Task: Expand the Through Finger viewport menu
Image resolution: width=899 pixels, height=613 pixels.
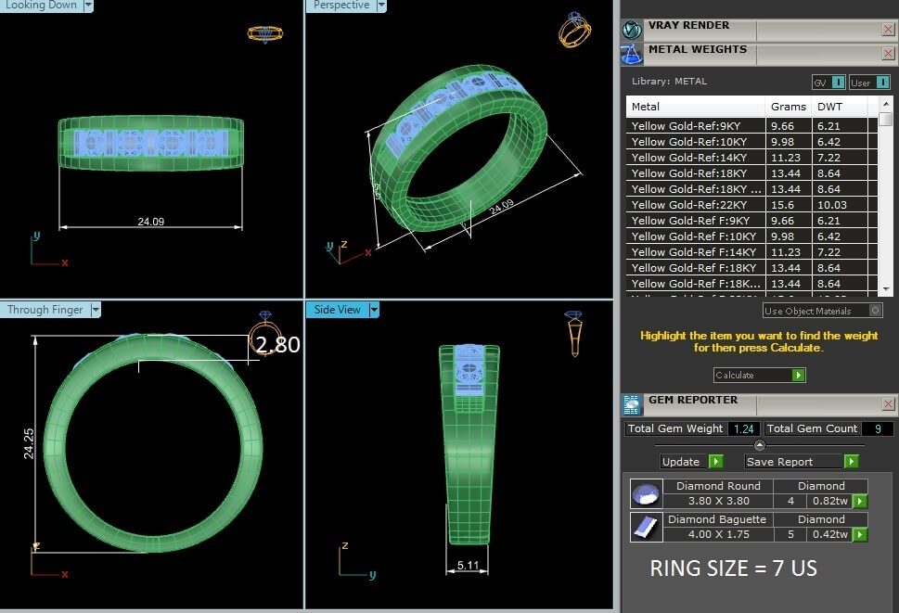Action: [x=96, y=310]
